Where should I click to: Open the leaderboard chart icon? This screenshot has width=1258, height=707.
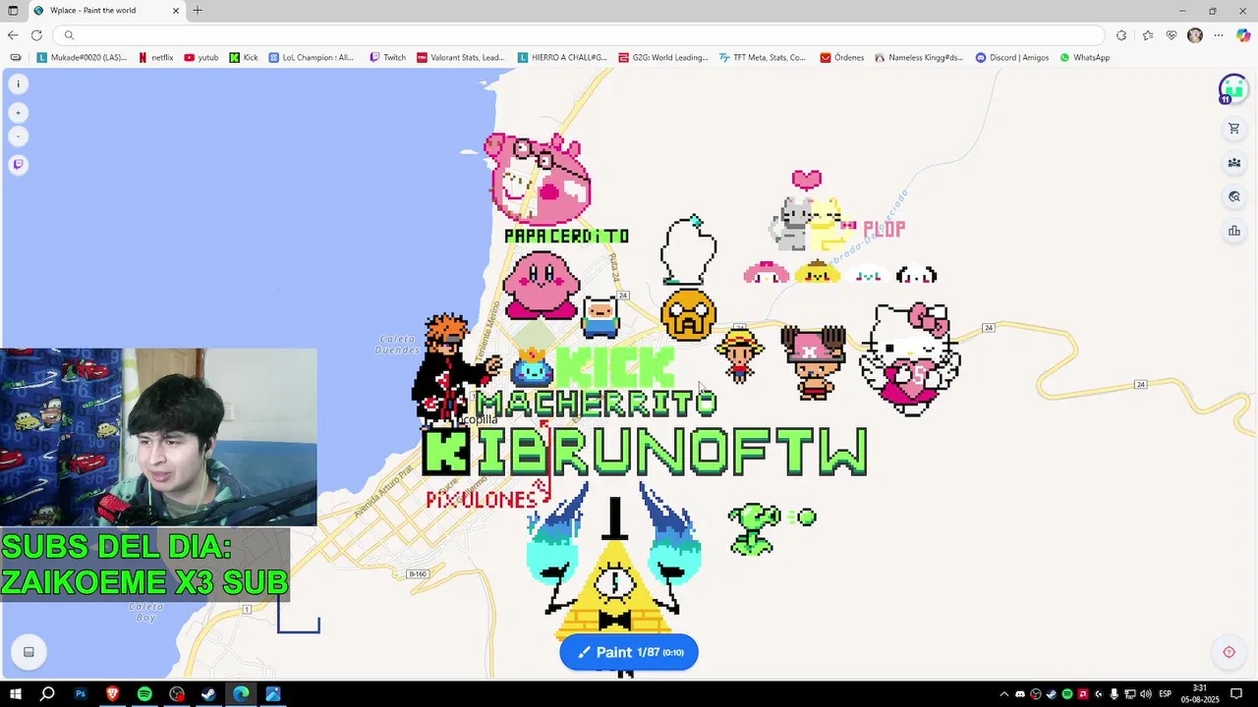[1234, 232]
